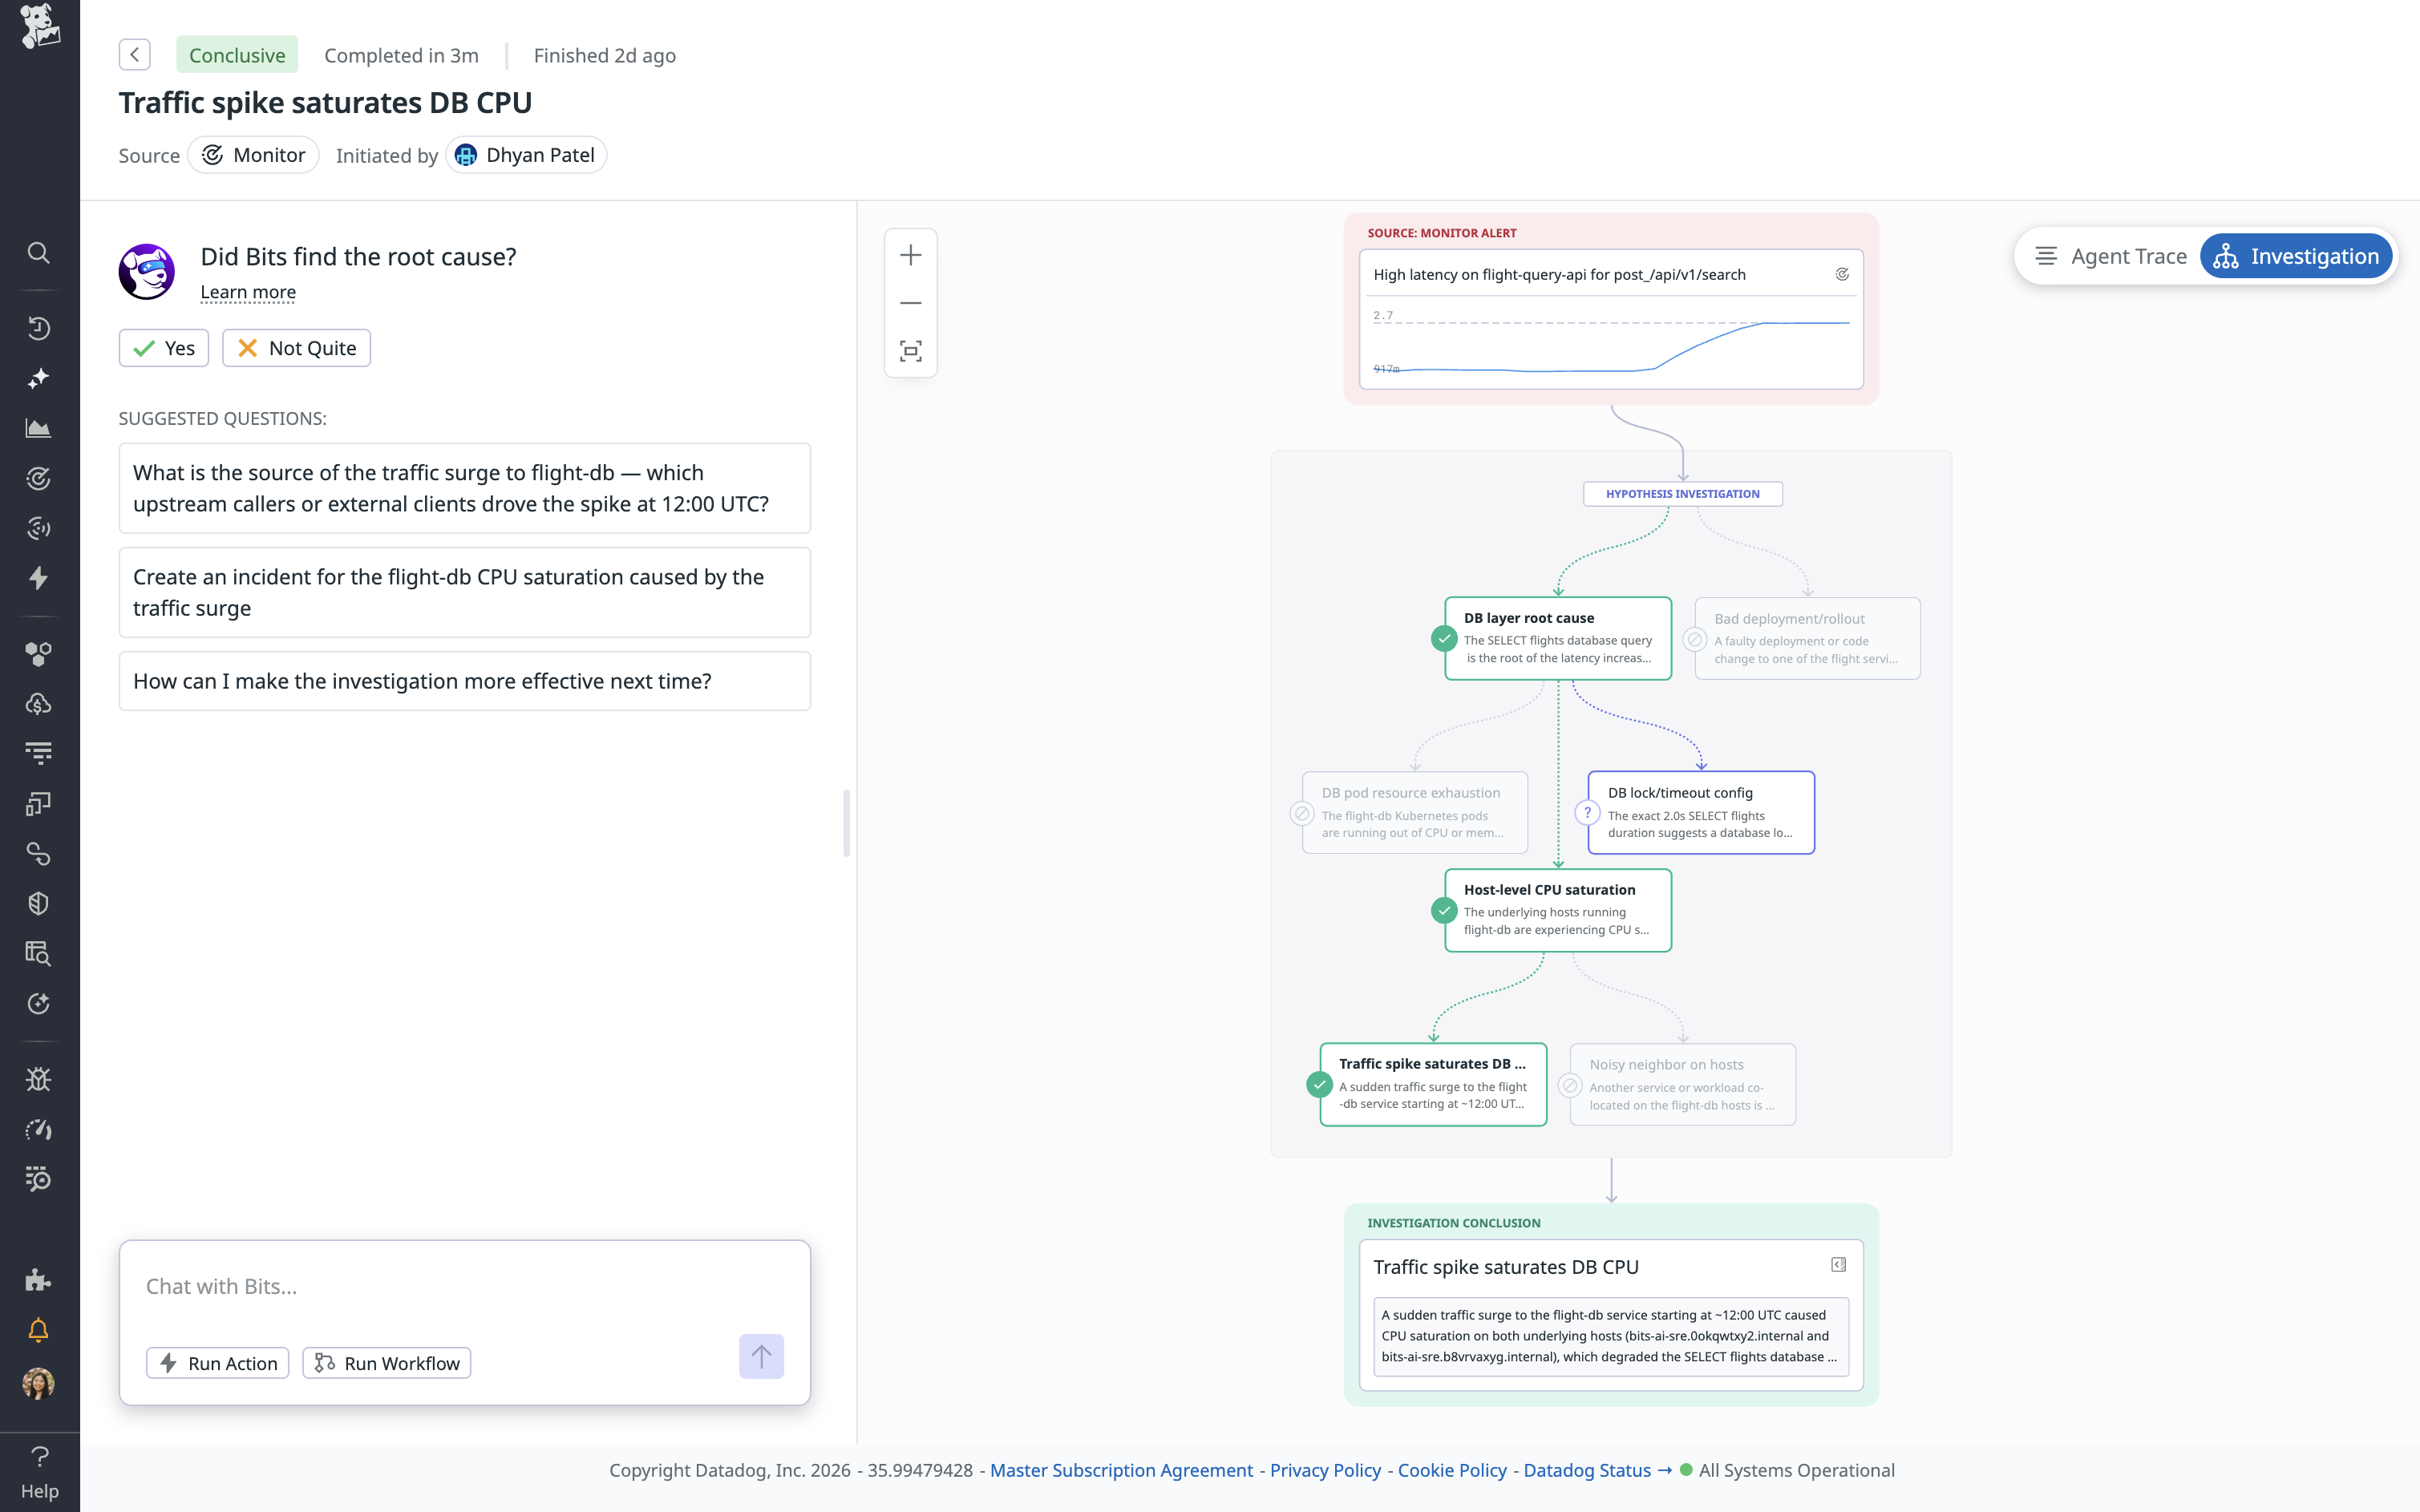This screenshot has height=1512, width=2420.
Task: Click the Help question mark icon
Action: [39, 1457]
